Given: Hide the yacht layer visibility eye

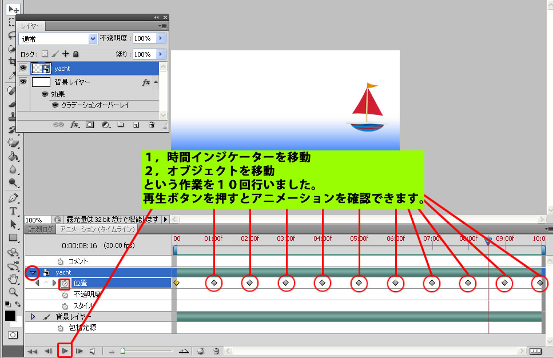Looking at the screenshot, I should (x=23, y=68).
